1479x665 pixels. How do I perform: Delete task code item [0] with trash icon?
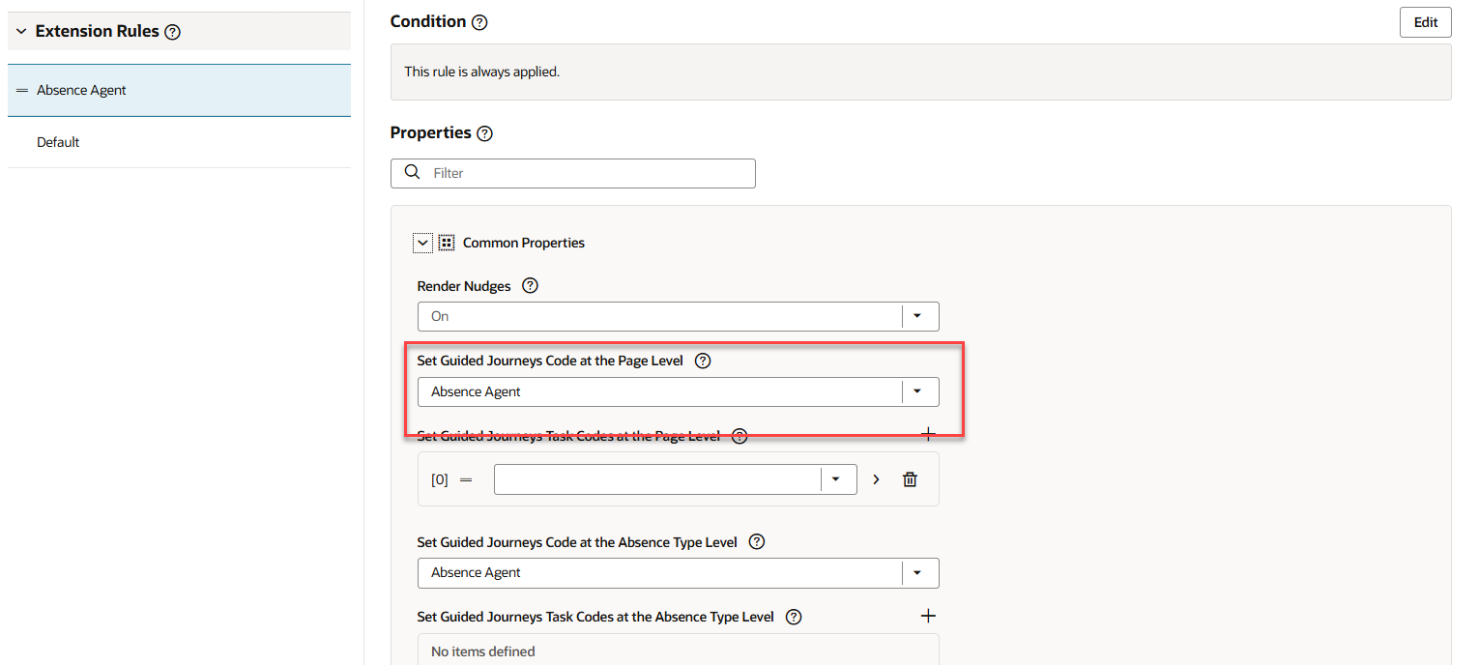910,479
